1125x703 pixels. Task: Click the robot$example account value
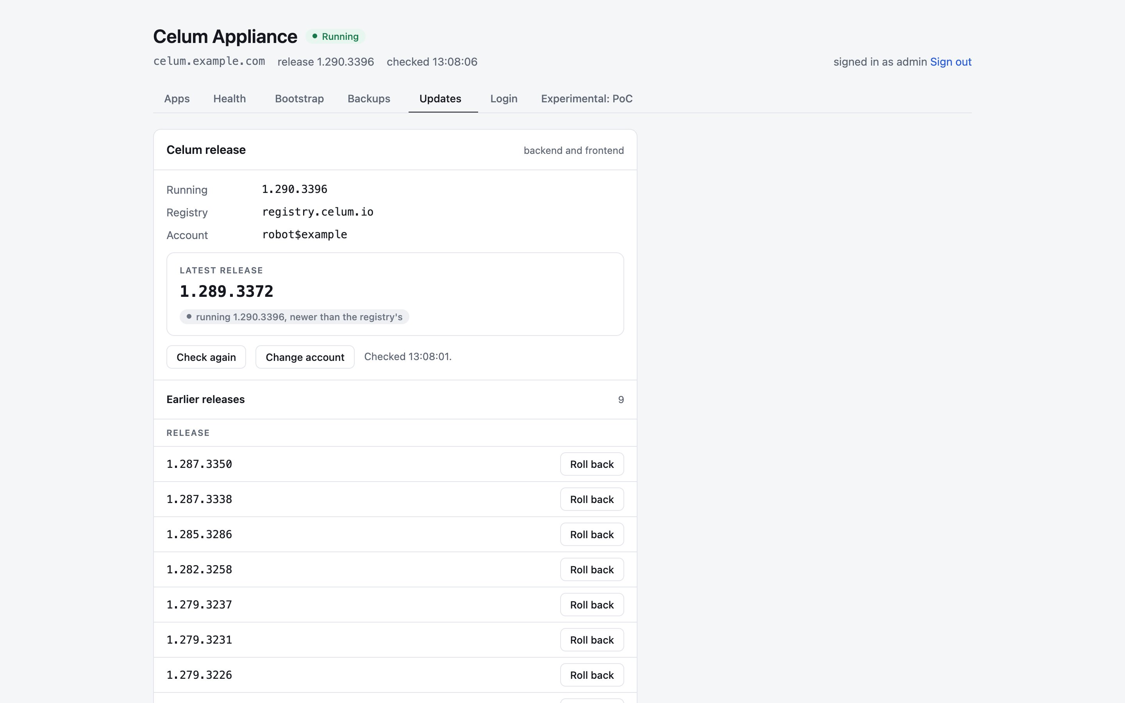click(x=305, y=234)
